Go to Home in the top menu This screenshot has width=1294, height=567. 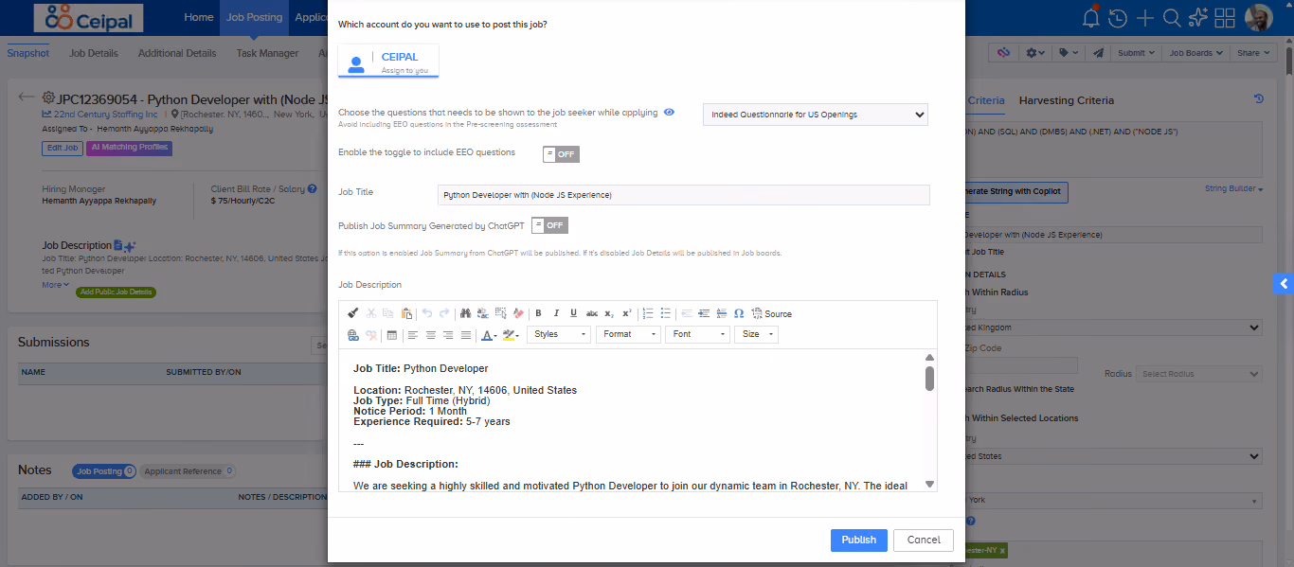pos(199,17)
